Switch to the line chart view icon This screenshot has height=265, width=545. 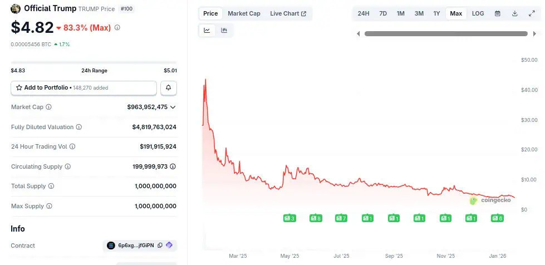(207, 31)
